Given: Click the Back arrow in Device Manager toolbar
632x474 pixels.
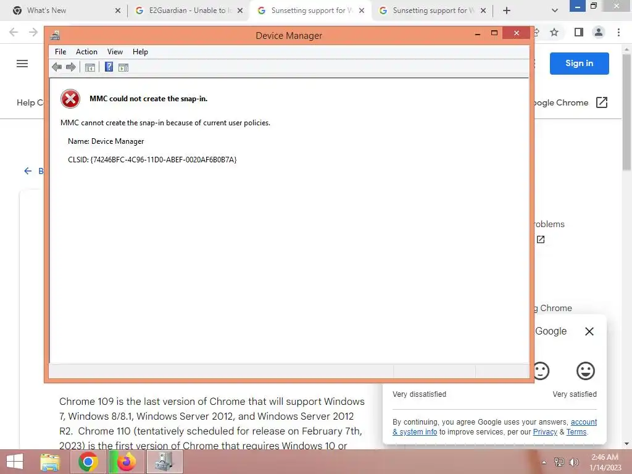Looking at the screenshot, I should 57,67.
